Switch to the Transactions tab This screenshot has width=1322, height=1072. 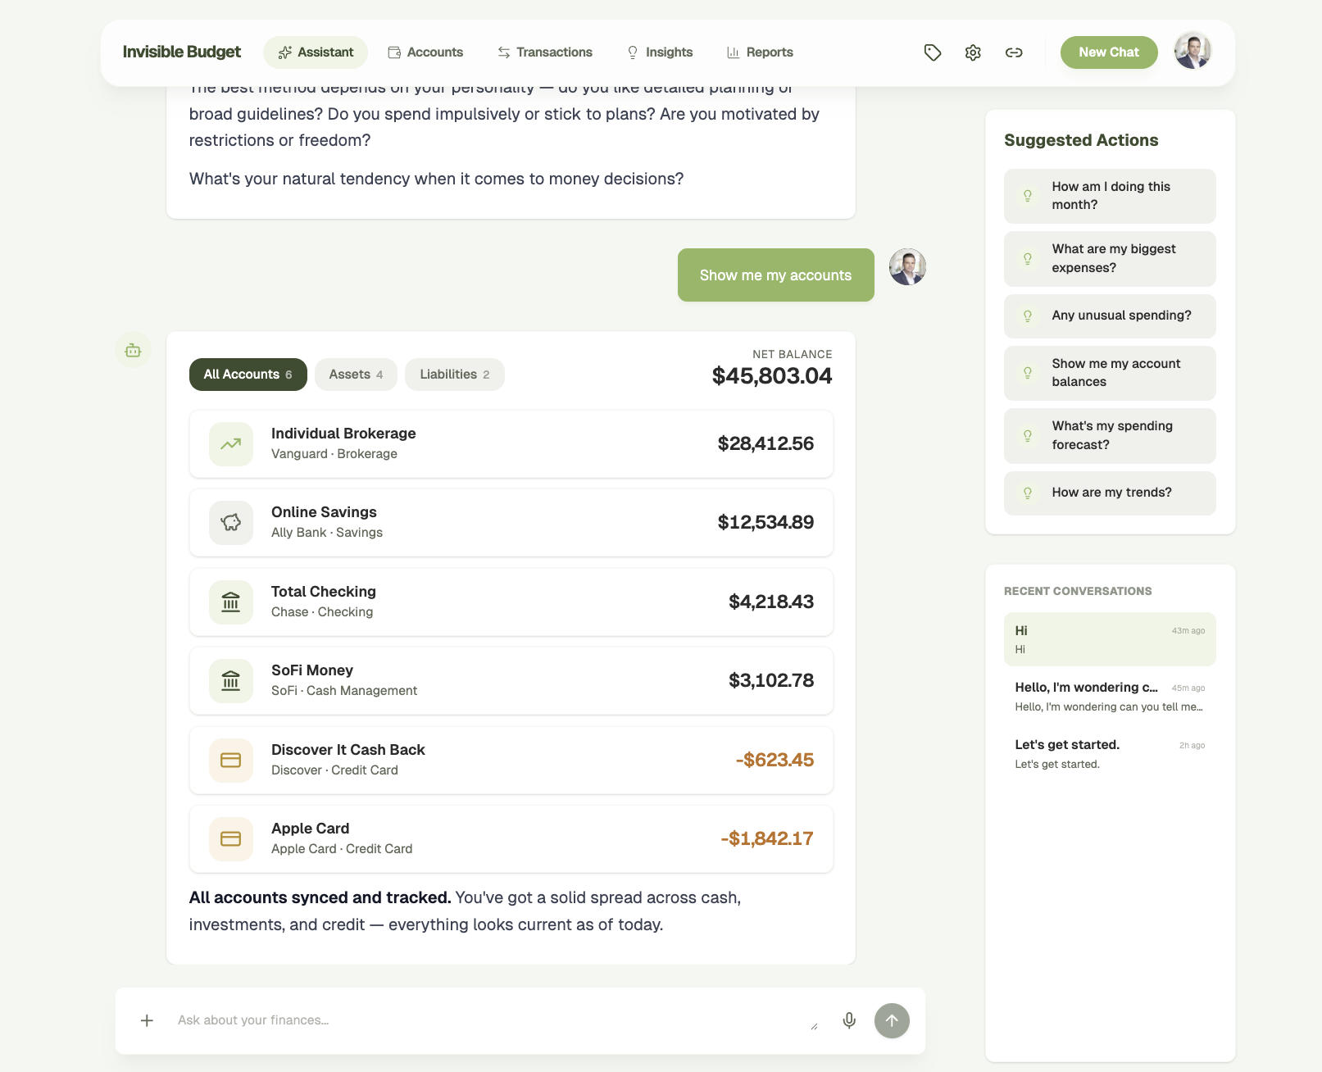coord(544,52)
